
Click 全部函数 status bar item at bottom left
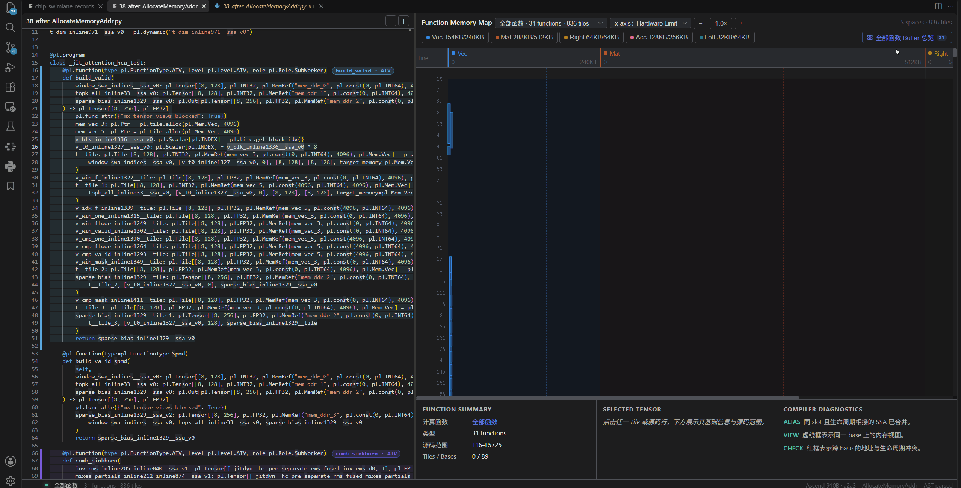coord(66,485)
